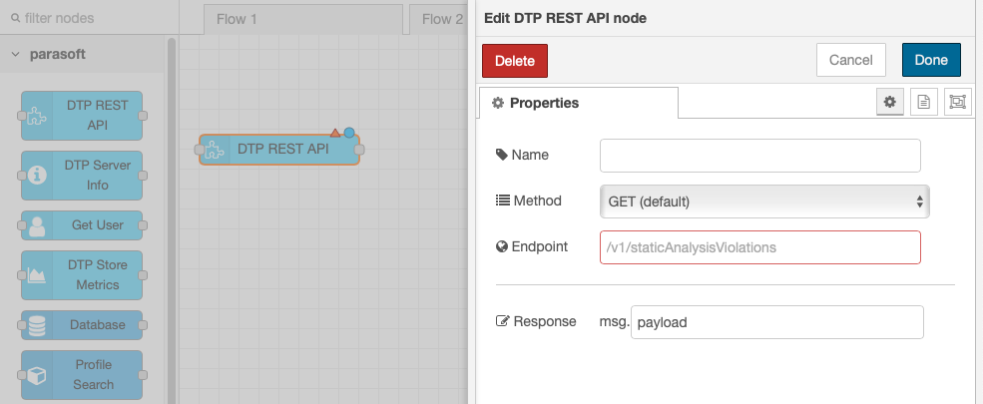Click the filter nodes search box

89,18
